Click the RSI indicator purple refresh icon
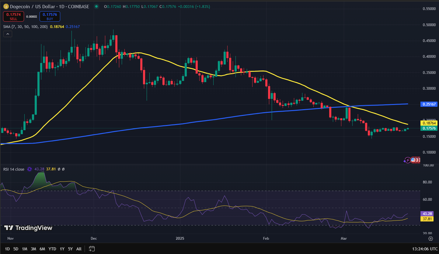Viewport: 439px width, 254px height. 30,169
